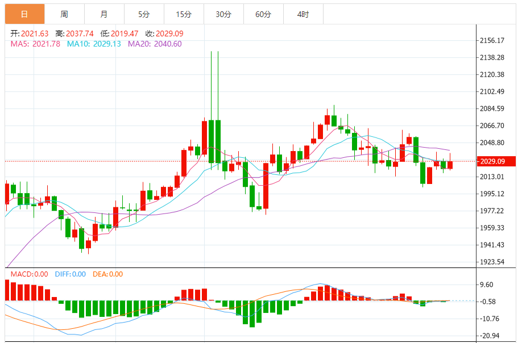The height and width of the screenshot is (343, 522).
Task: Click the 2048.80 price axis label
Action: point(492,143)
